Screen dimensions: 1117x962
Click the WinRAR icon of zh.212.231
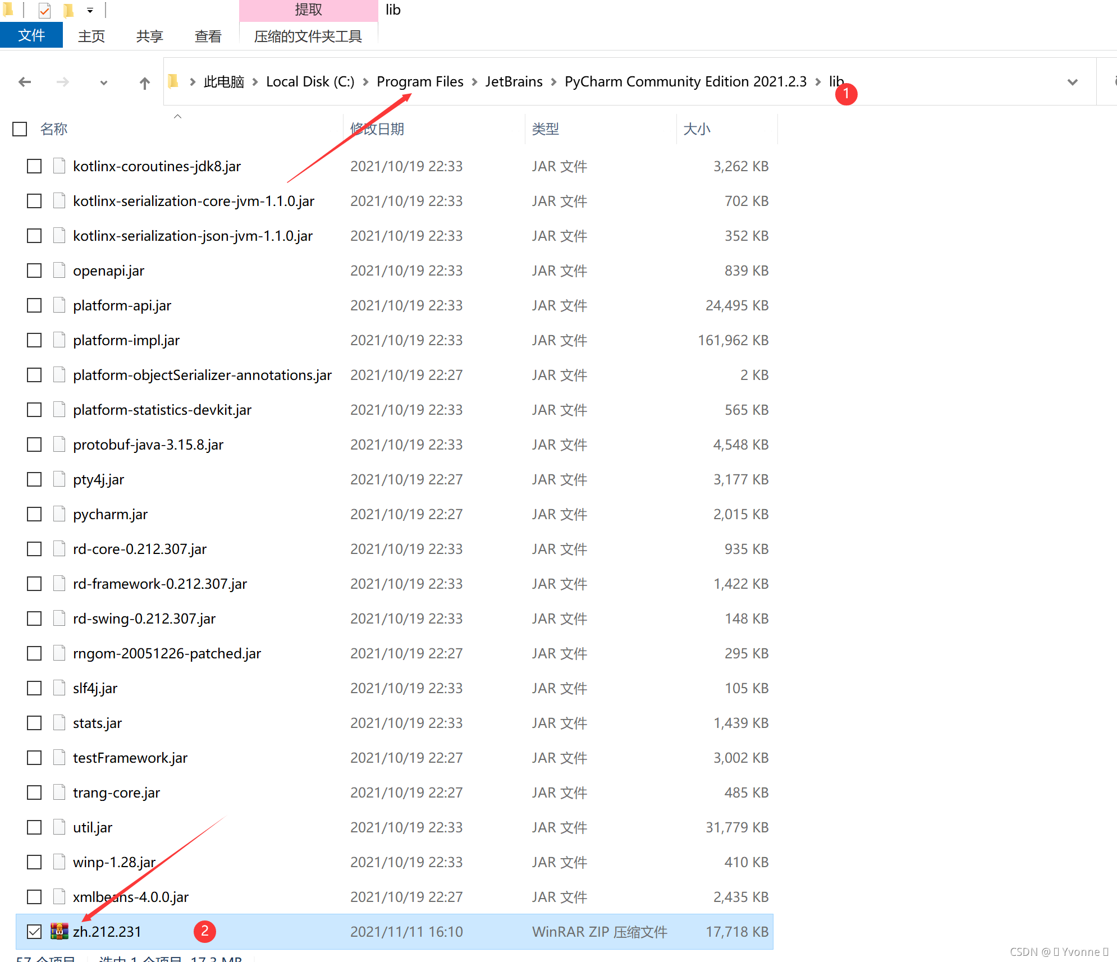coord(59,931)
